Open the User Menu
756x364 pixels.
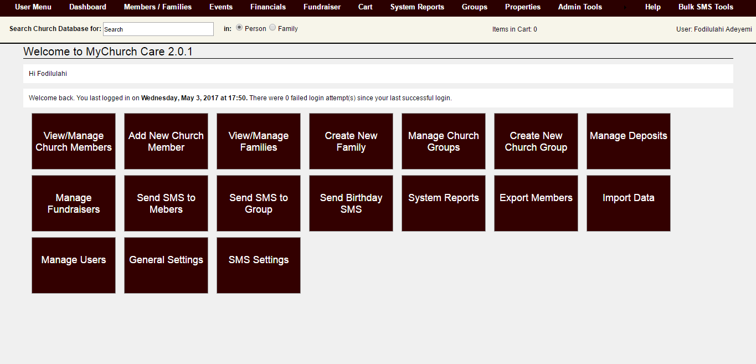(x=33, y=7)
